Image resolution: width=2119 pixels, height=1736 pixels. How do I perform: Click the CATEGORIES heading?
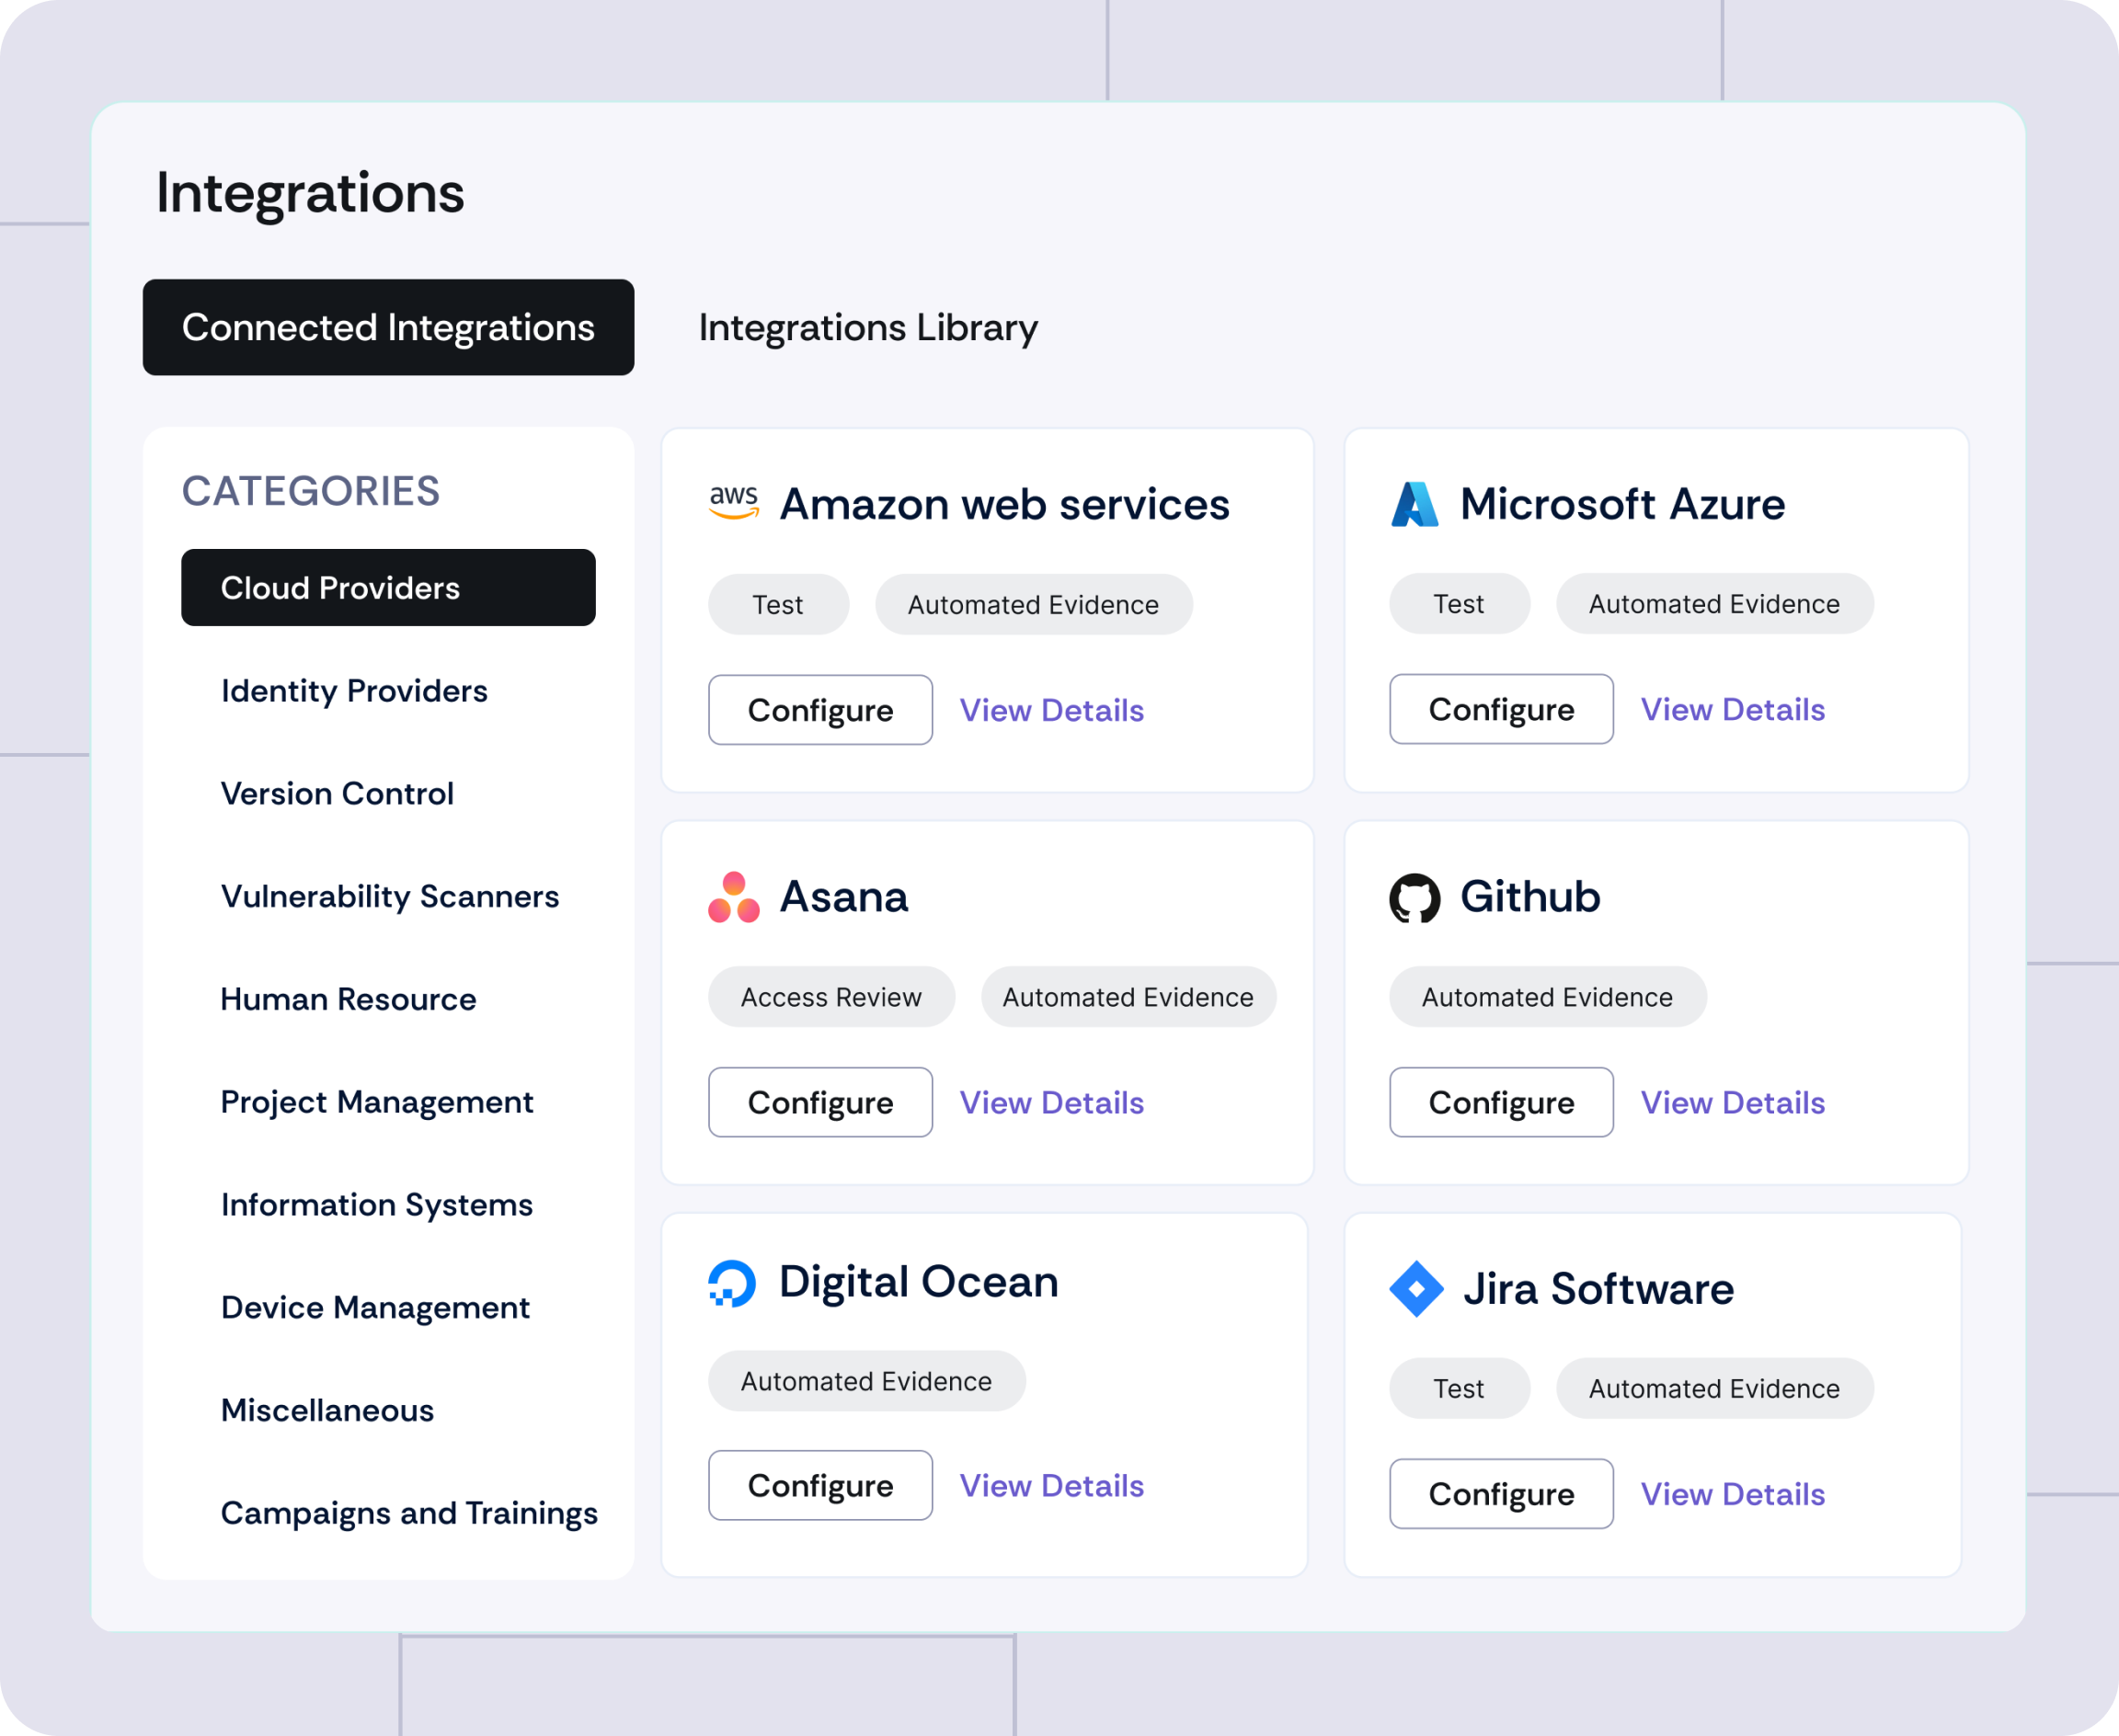310,491
